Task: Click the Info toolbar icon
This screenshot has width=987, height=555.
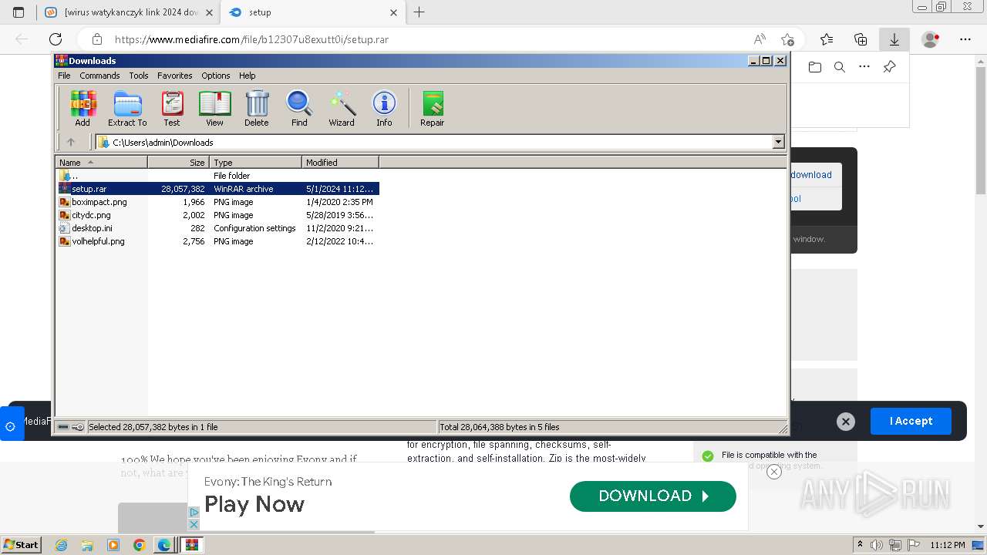Action: pos(384,108)
